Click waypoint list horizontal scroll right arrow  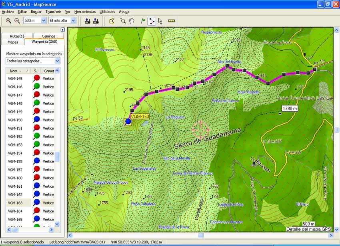pos(51,229)
